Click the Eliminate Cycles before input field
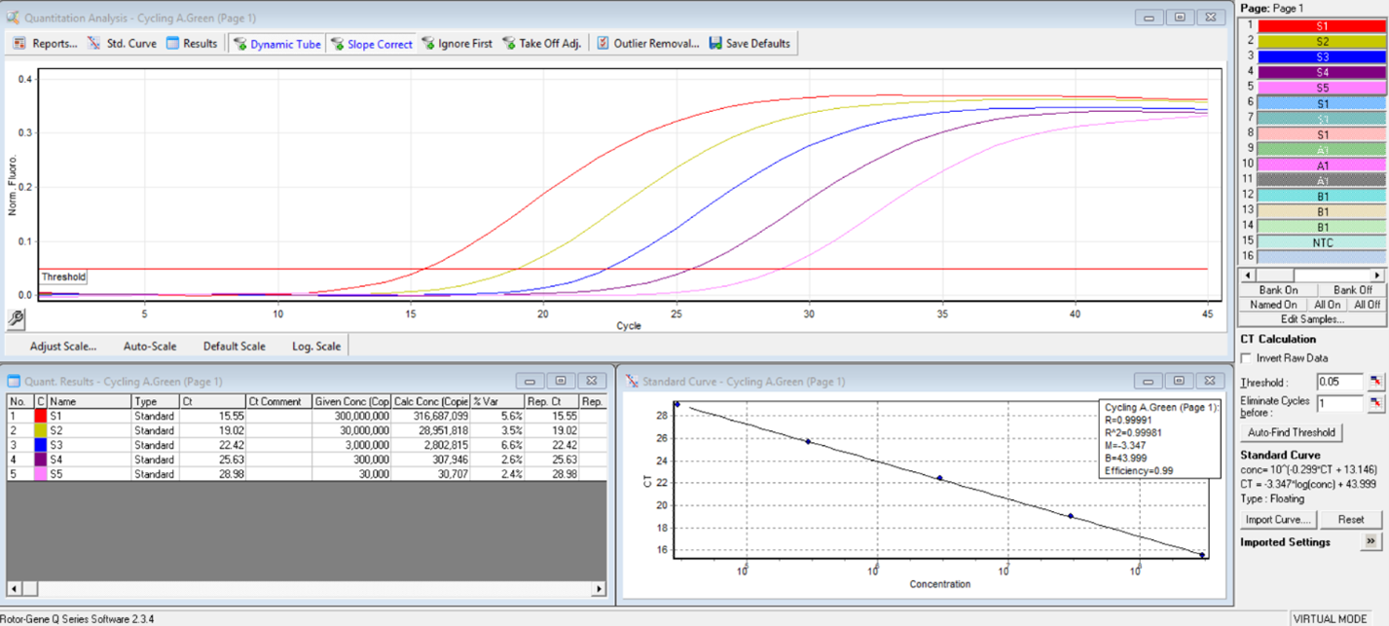 (x=1340, y=402)
